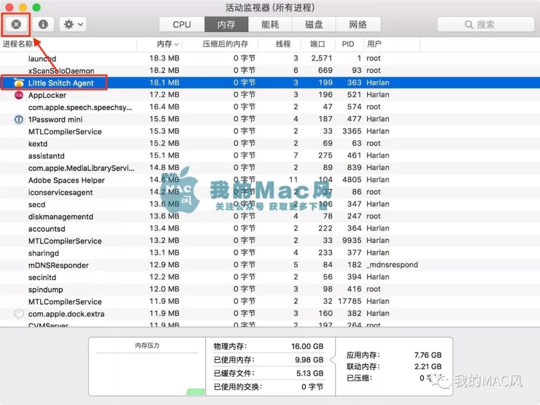Click the 1Password mini process icon

[x=19, y=119]
